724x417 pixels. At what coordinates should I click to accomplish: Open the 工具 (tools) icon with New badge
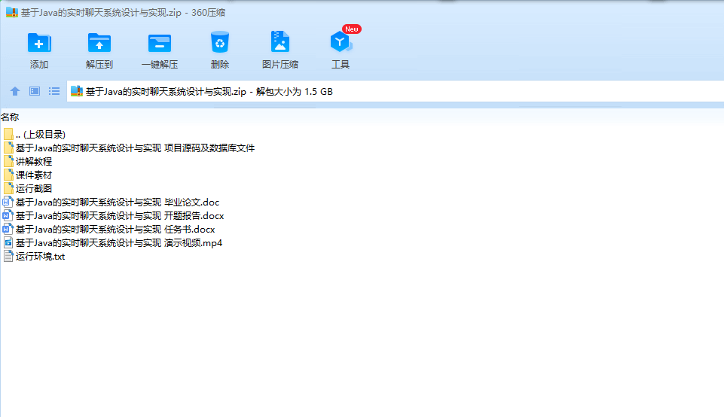point(341,41)
